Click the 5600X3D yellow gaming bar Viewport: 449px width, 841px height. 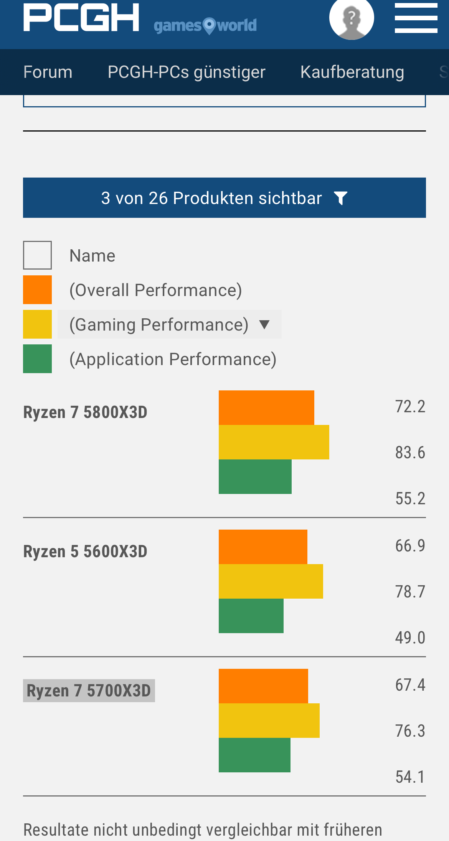point(271,581)
